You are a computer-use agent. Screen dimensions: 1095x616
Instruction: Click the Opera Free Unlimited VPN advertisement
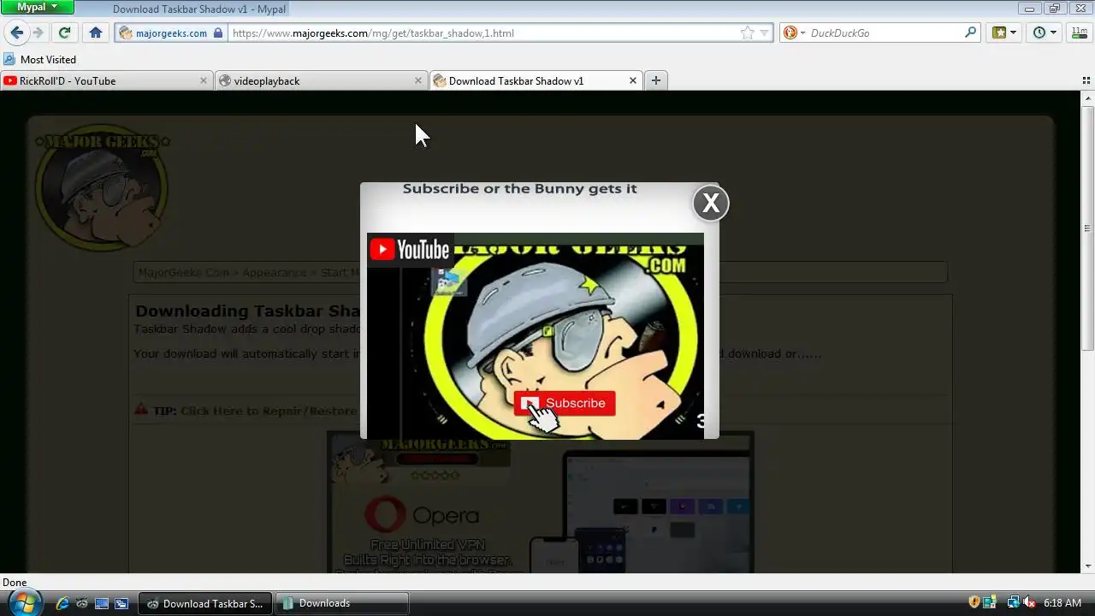(541, 503)
